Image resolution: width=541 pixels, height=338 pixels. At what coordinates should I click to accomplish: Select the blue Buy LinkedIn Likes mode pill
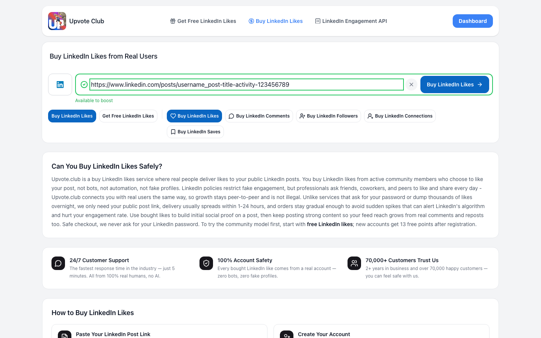pyautogui.click(x=72, y=116)
